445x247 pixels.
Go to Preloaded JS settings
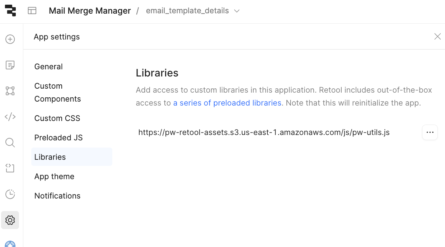[x=58, y=138]
